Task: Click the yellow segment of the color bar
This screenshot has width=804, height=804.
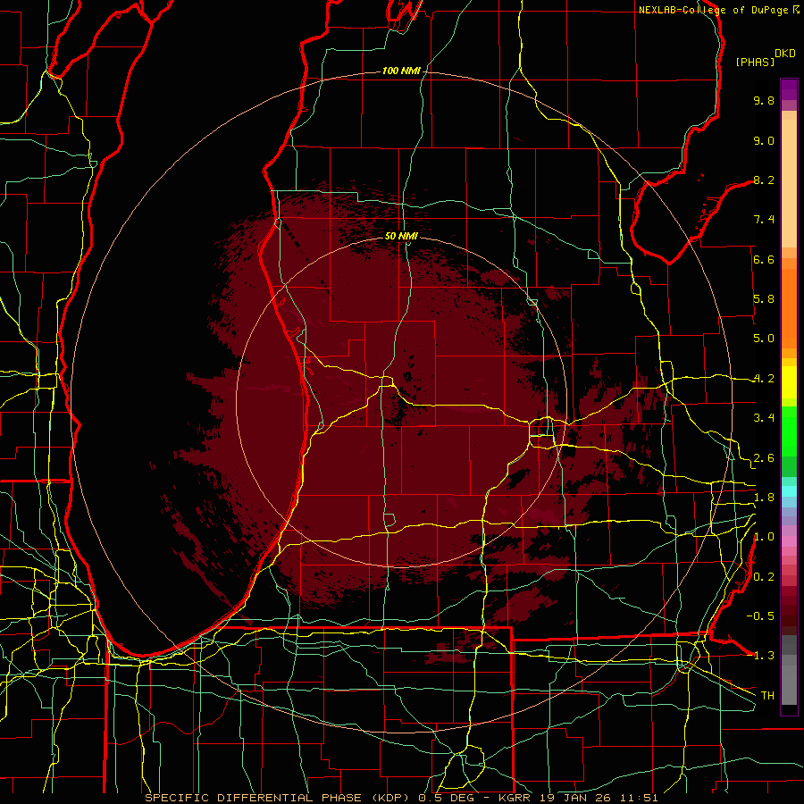Action: (789, 382)
